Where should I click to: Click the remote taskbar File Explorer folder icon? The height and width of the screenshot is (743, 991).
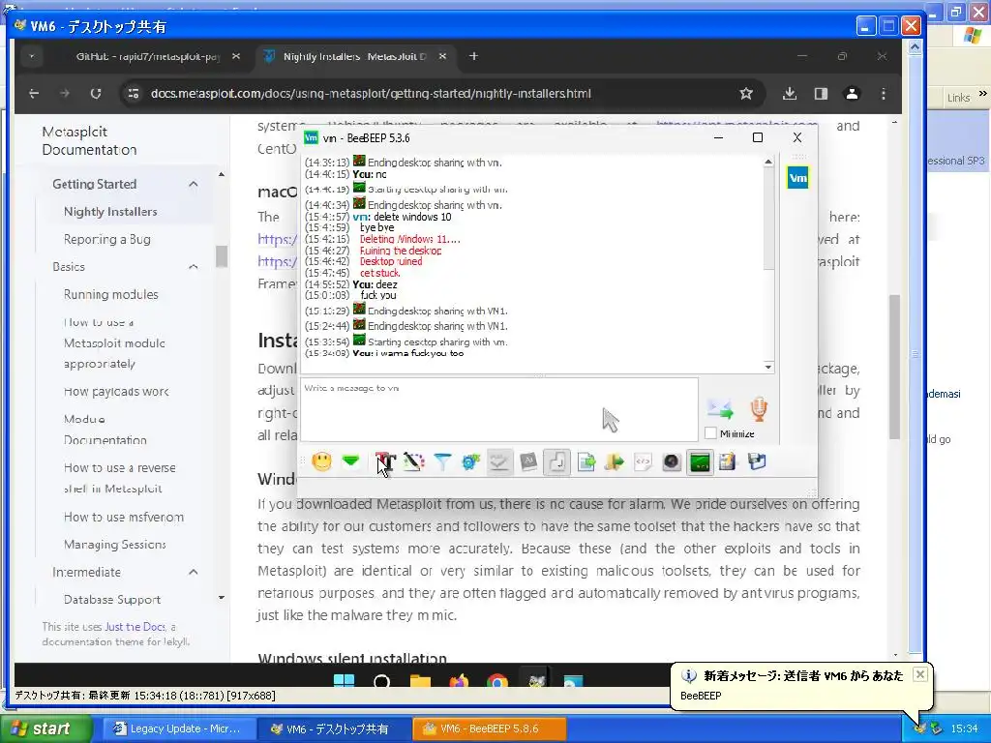pyautogui.click(x=420, y=681)
